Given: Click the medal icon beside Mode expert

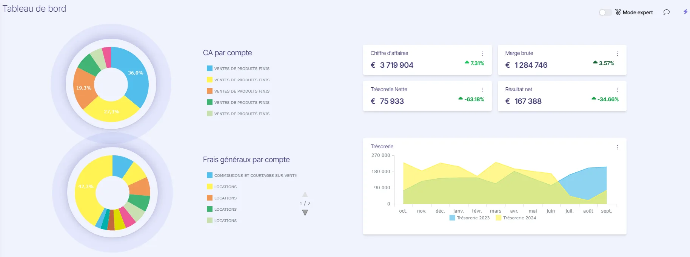Looking at the screenshot, I should pos(618,12).
